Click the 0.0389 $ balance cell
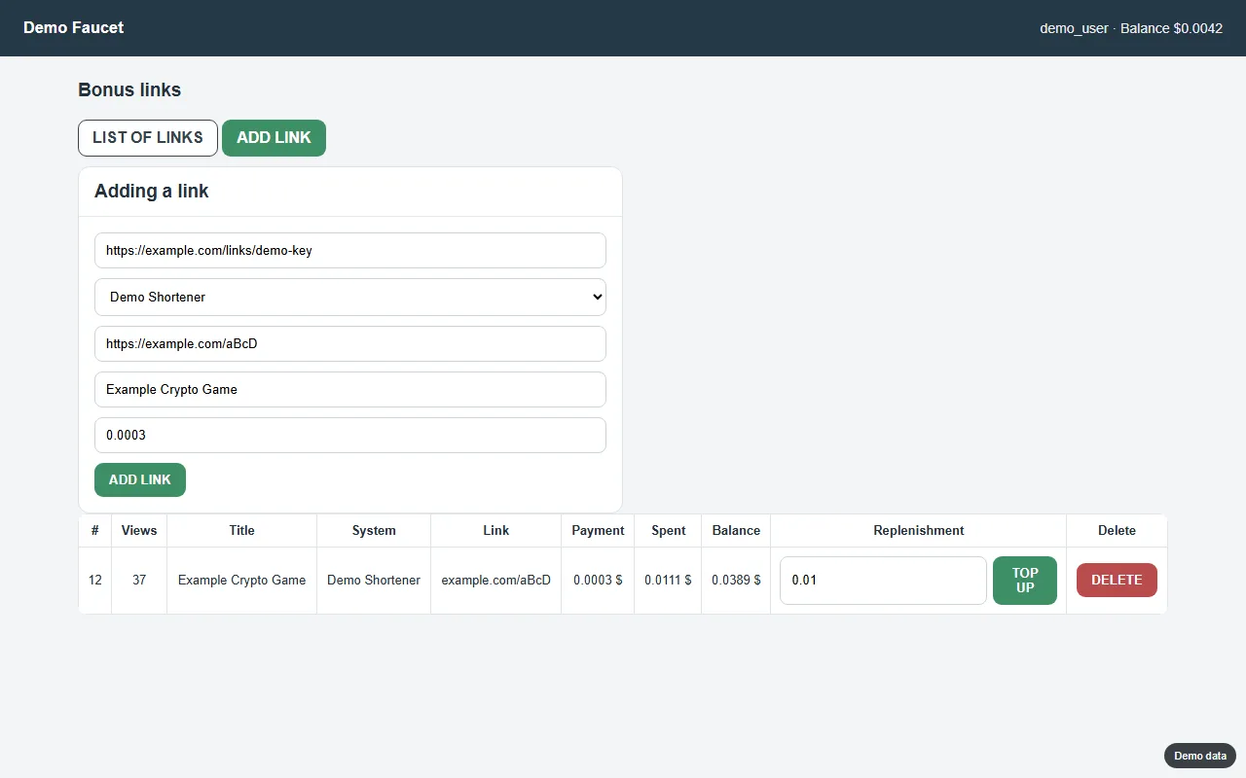 point(736,580)
